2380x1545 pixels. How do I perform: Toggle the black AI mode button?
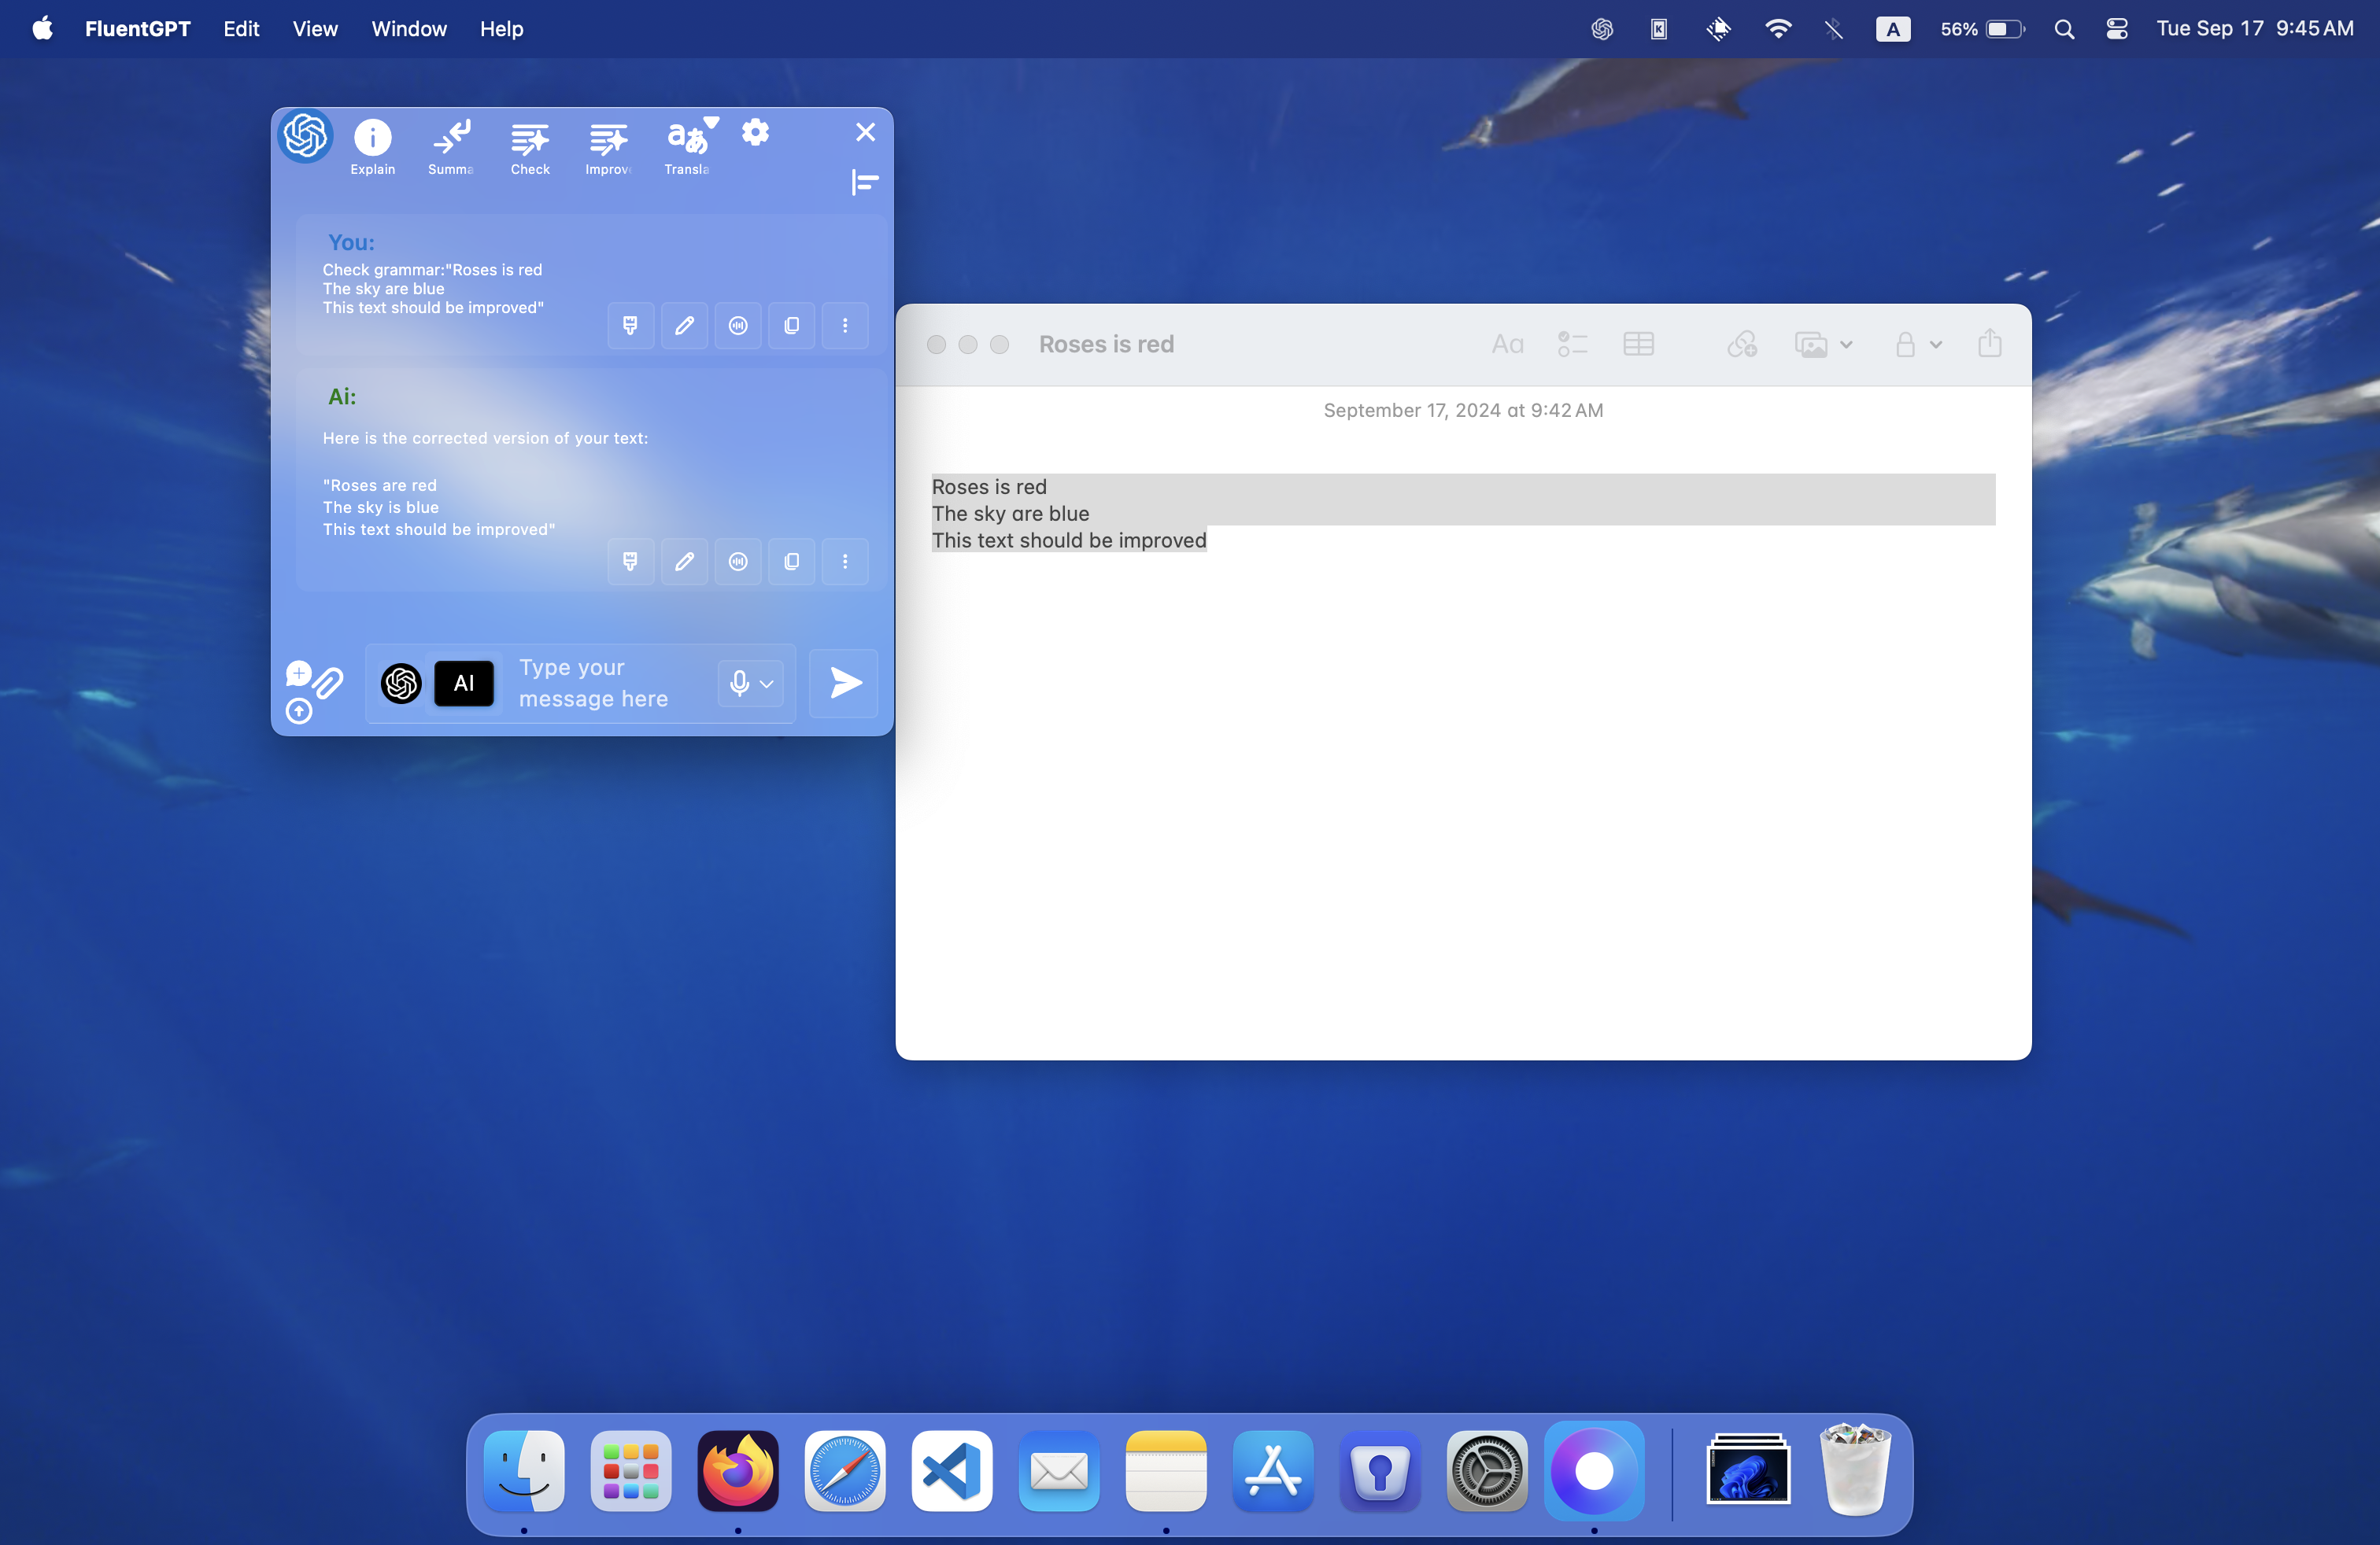[464, 684]
